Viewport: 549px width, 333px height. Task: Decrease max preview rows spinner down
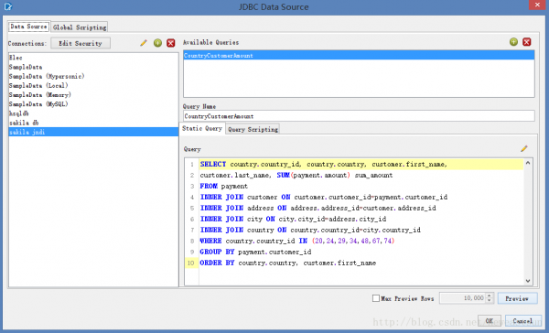[490, 301]
